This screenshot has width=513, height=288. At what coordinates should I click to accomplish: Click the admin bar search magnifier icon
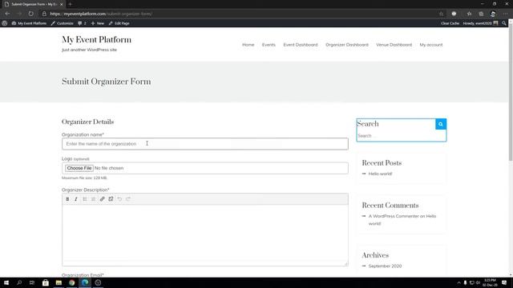click(x=504, y=23)
